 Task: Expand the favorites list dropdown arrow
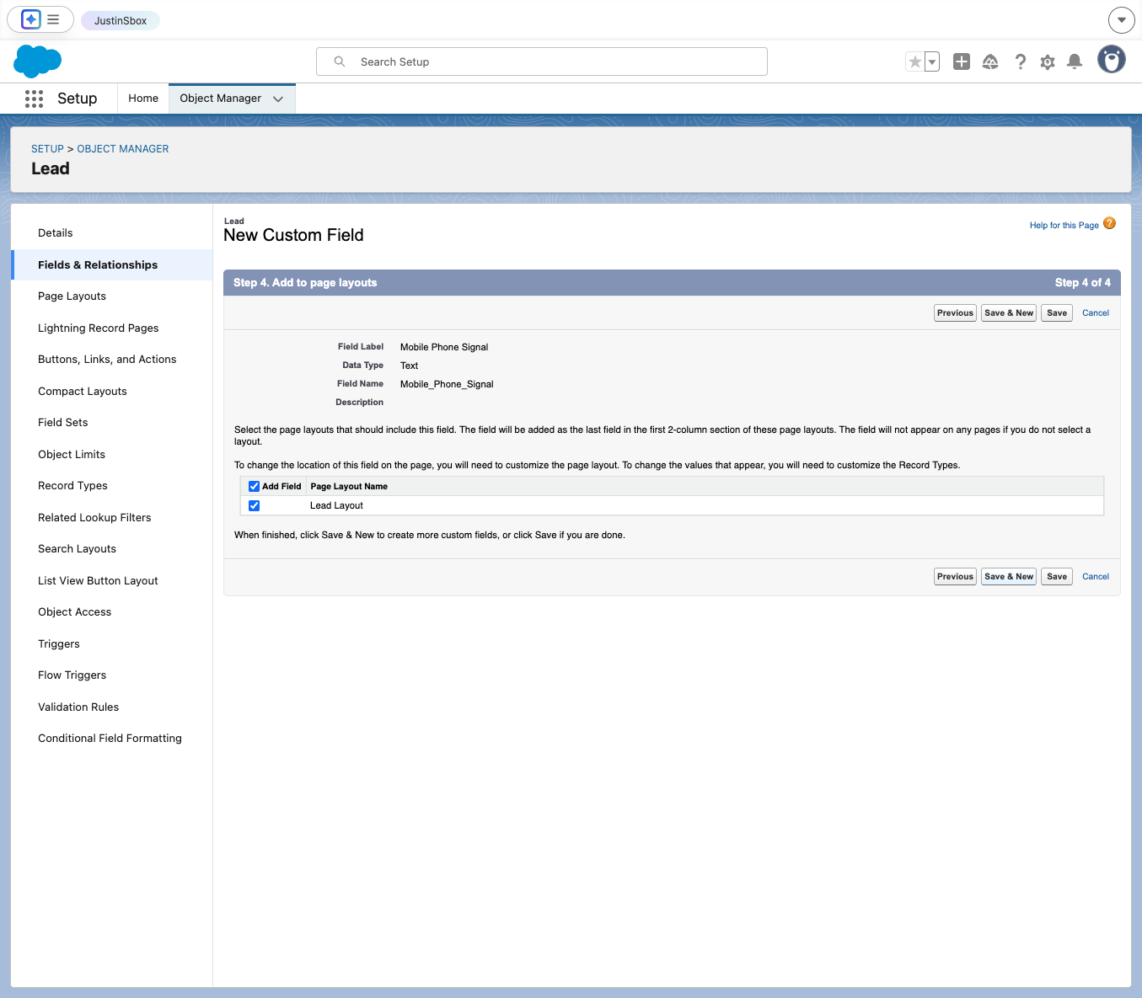tap(932, 61)
